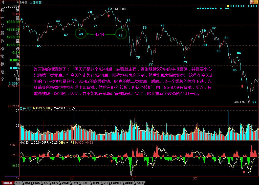The image size is (259, 185).
Task: Open the BOLL indicator tab
Action: coord(85,183)
